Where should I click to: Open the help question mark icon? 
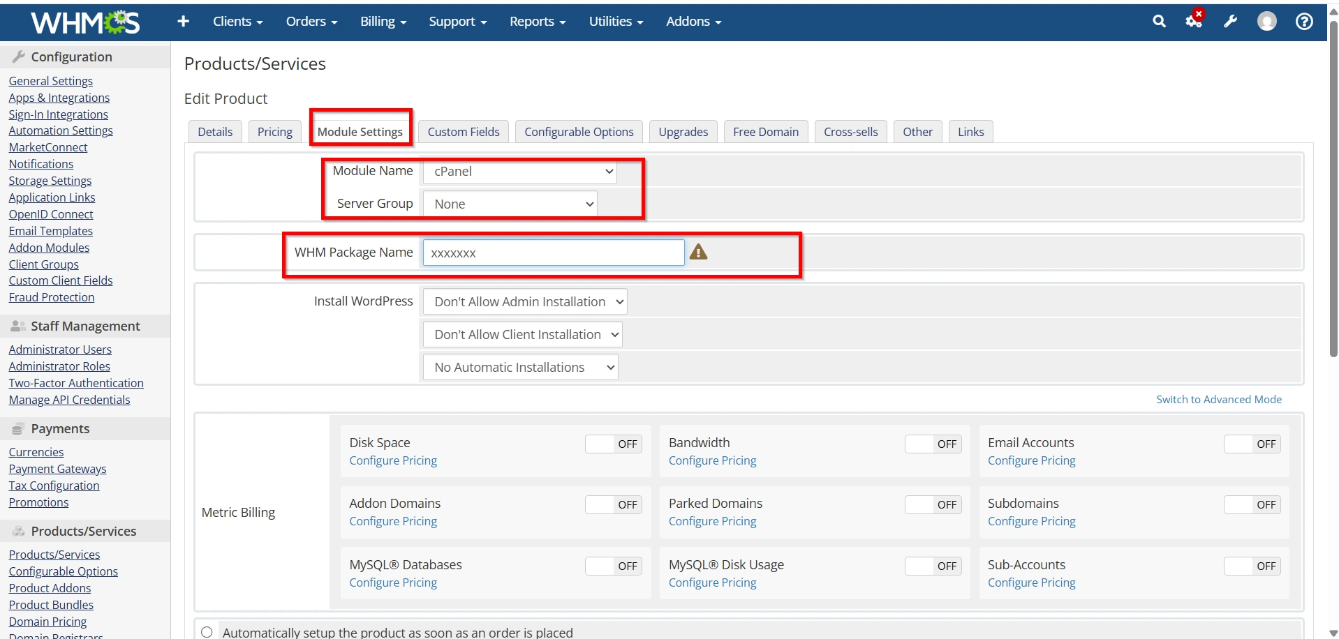pos(1304,22)
